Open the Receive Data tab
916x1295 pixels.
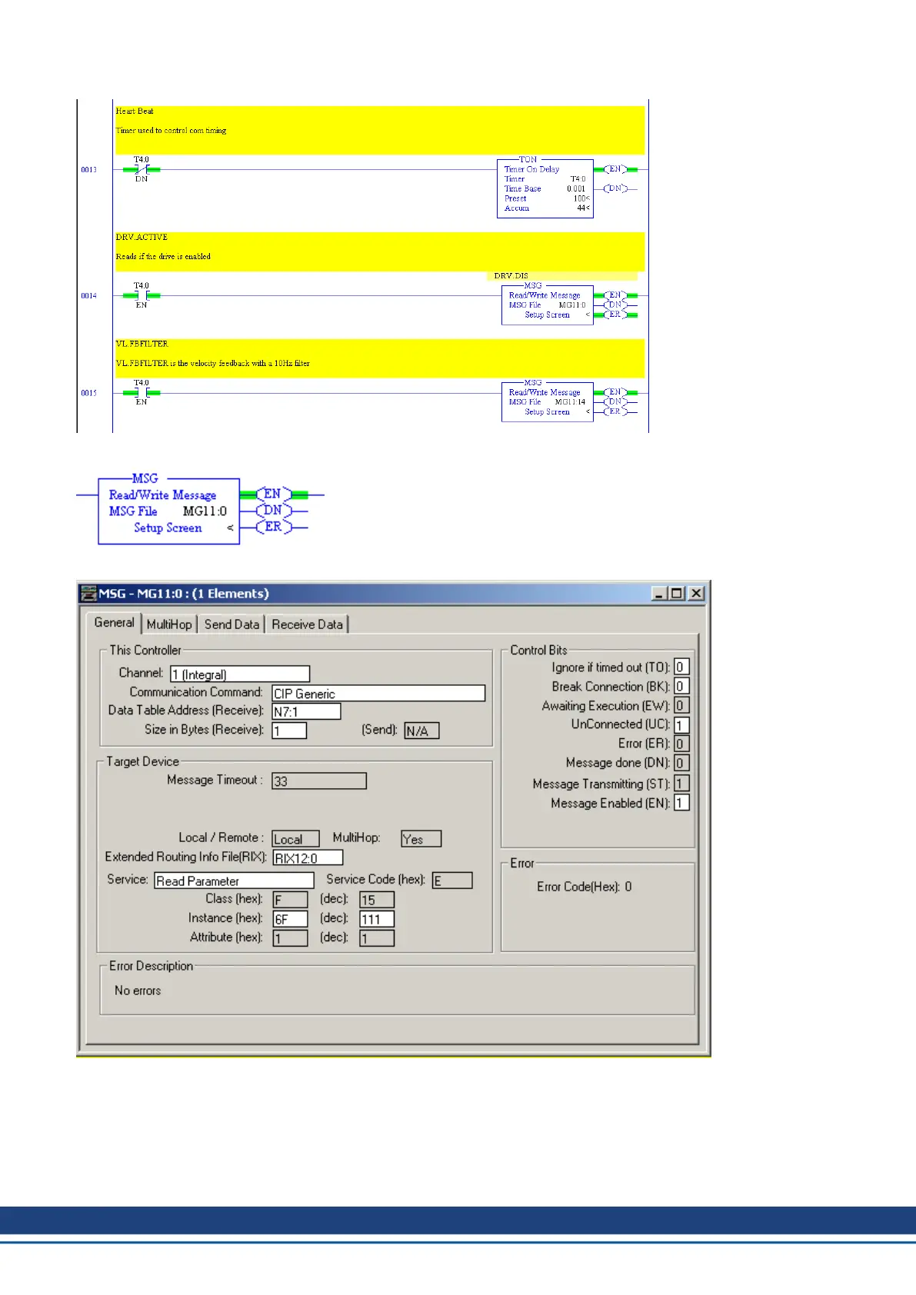pos(307,624)
